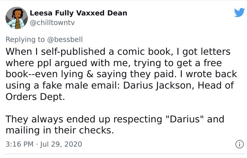Image resolution: width=247 pixels, height=158 pixels.
Task: Click the ampersand in the tweet text
Action: 90,74
